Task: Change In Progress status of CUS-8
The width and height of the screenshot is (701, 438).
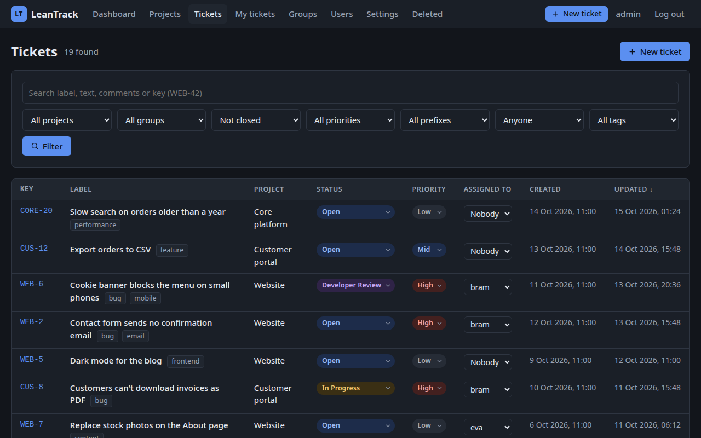Action: click(355, 388)
